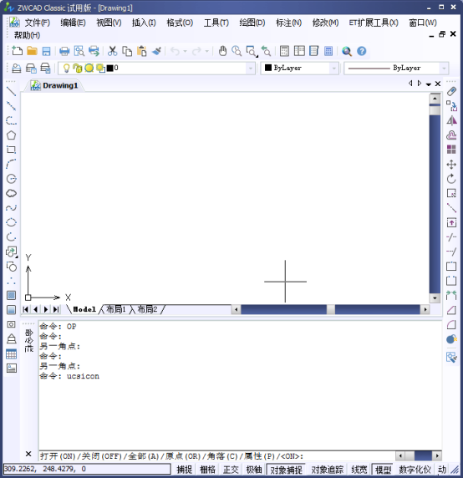The height and width of the screenshot is (478, 463).
Task: Open the ByLayer color dropdown
Action: click(x=334, y=68)
